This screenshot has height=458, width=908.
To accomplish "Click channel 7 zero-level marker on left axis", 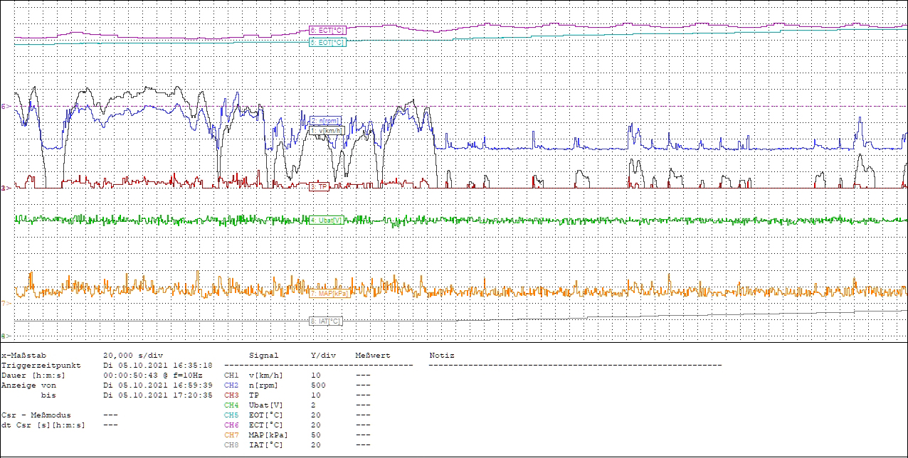I will pos(4,304).
